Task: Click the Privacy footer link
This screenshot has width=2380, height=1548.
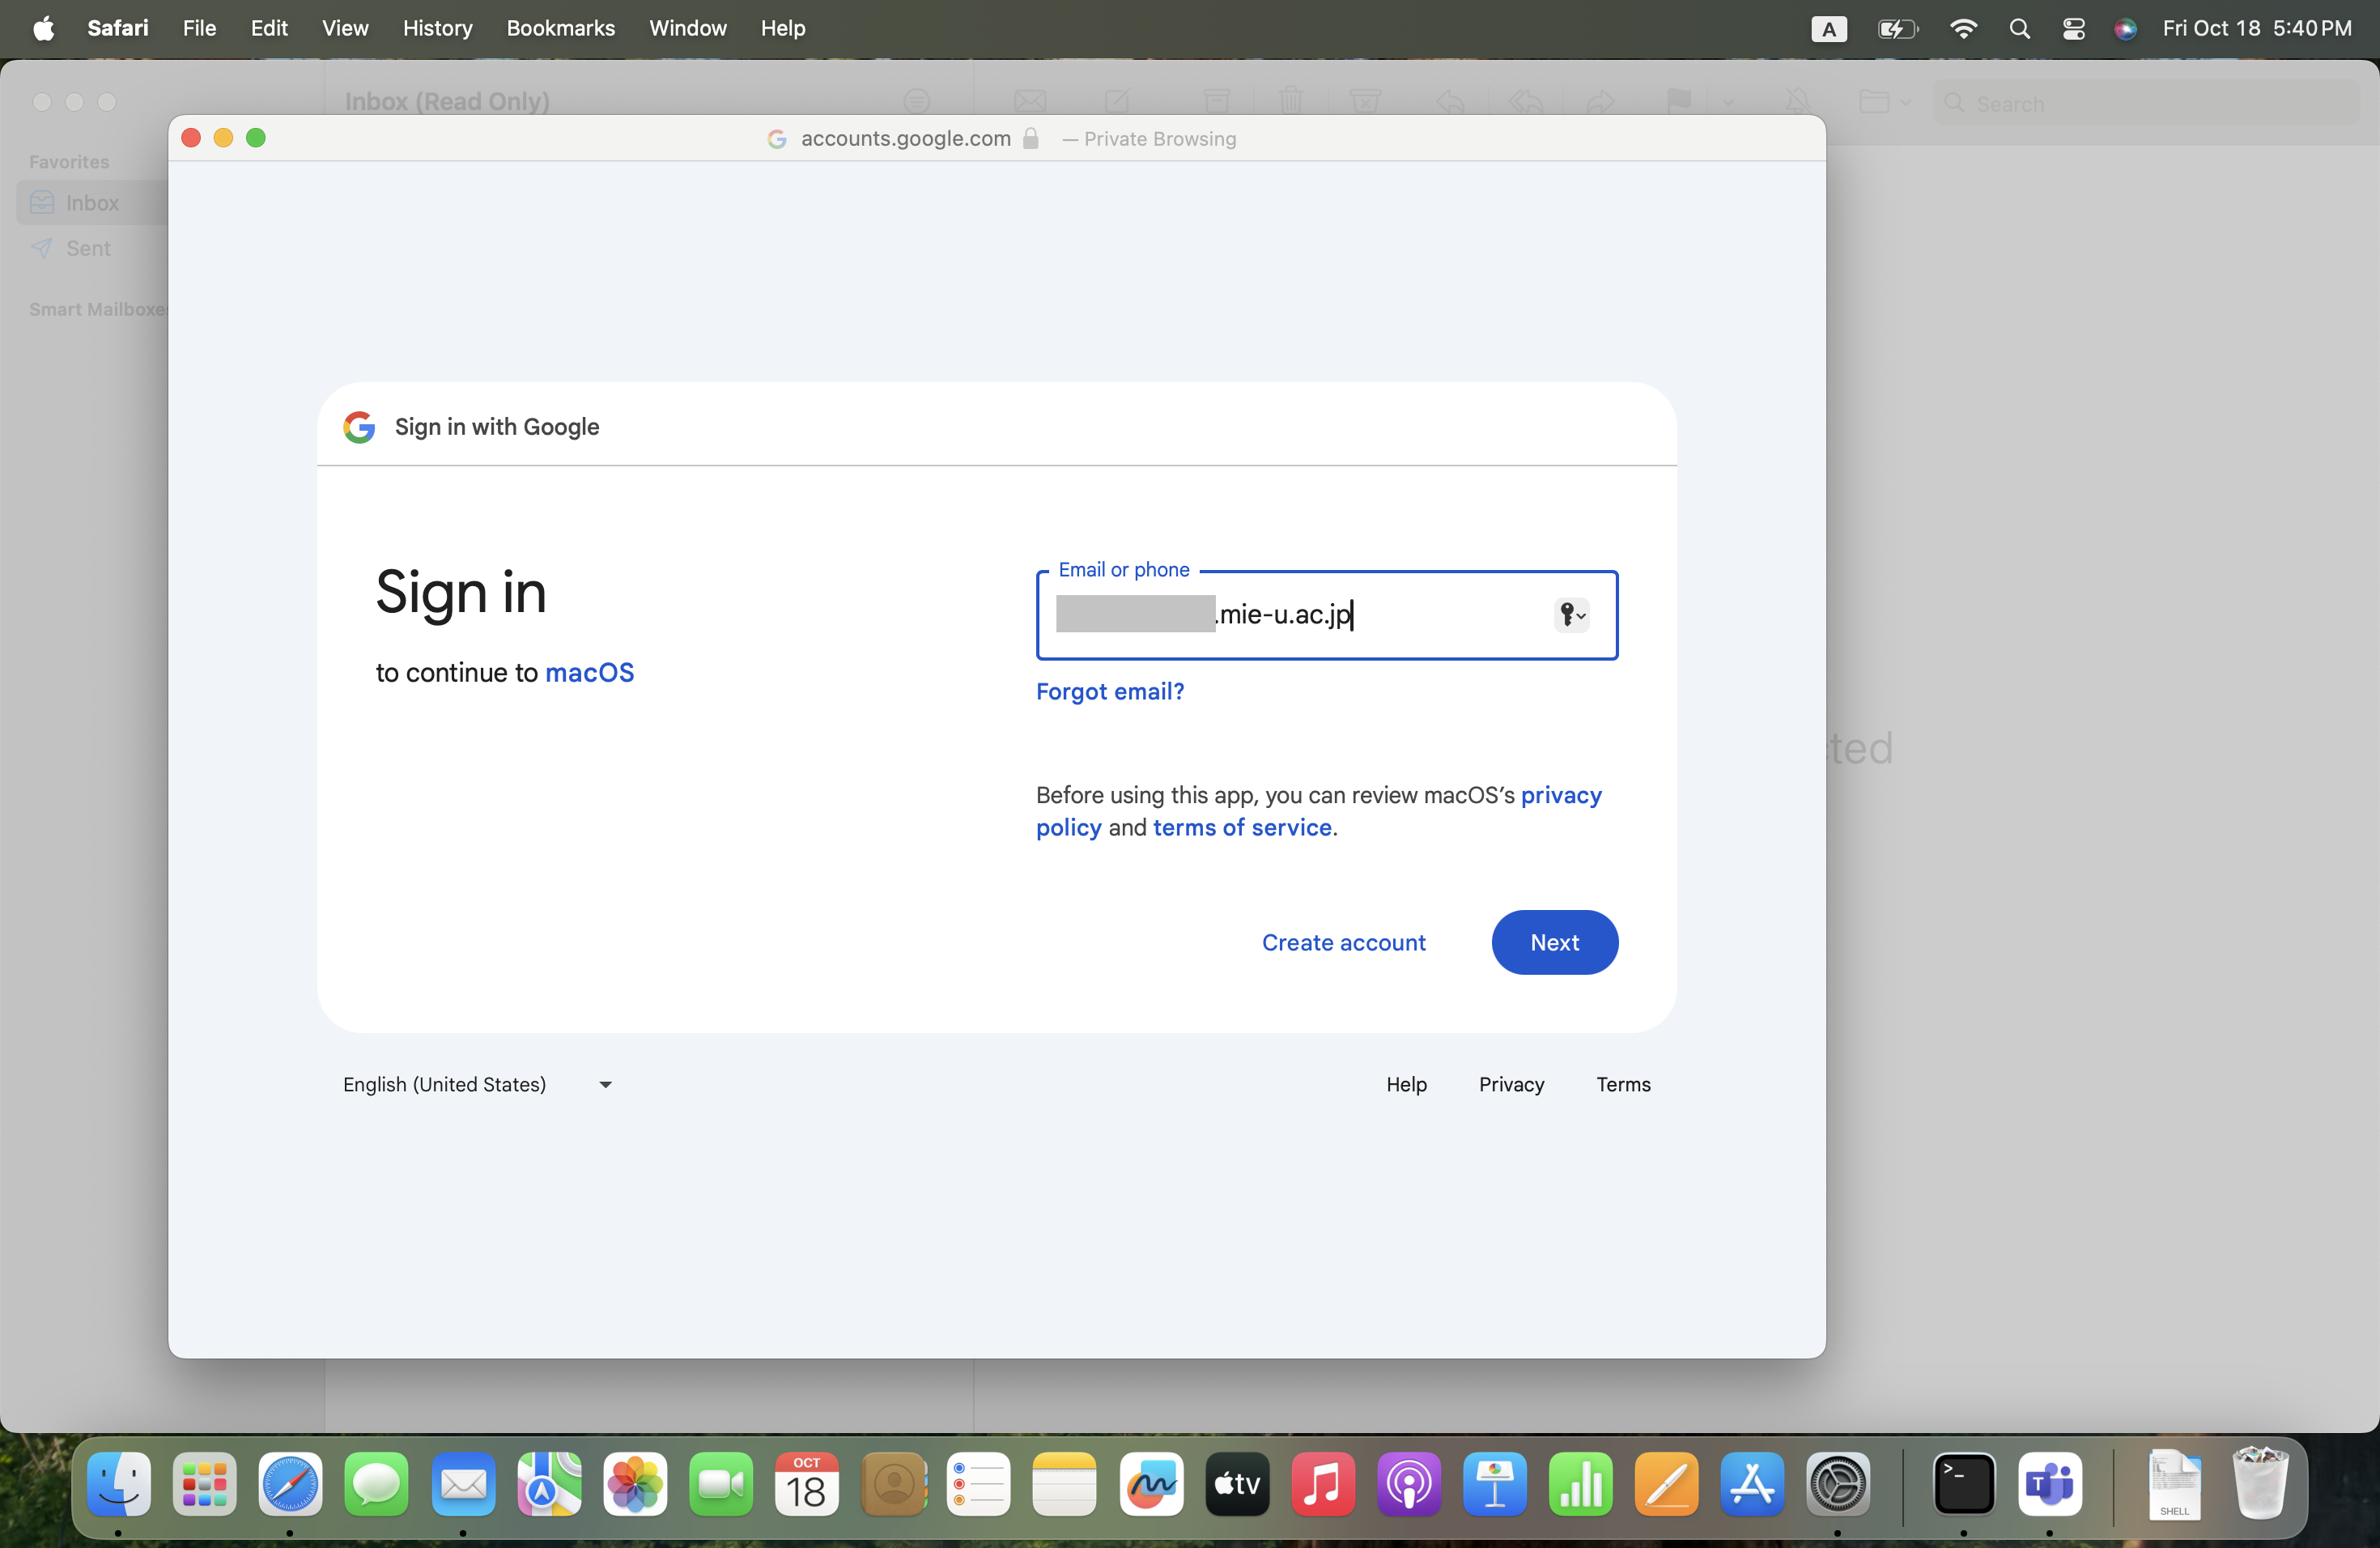Action: (x=1511, y=1084)
